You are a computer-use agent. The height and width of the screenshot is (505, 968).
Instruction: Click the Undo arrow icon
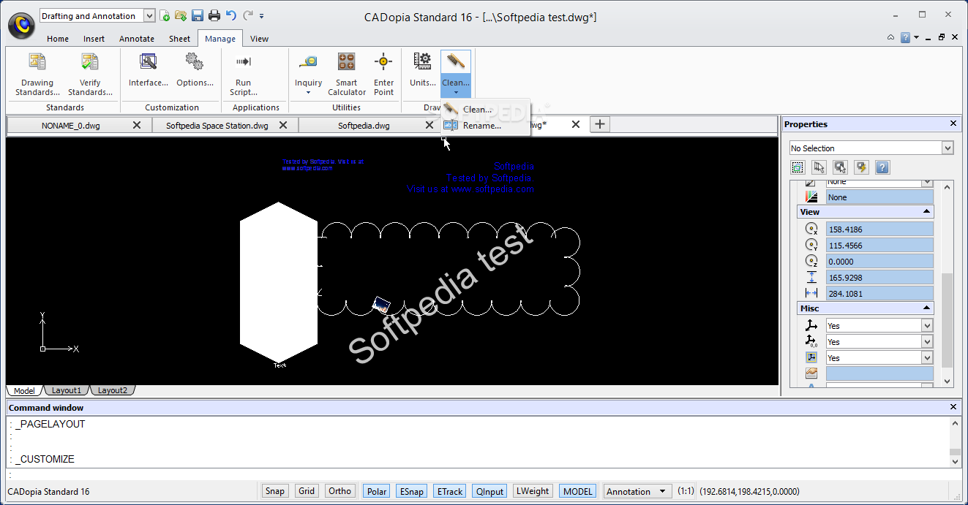(231, 15)
